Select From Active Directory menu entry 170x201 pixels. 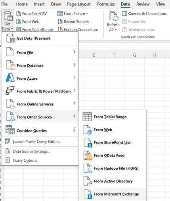[x=113, y=181]
